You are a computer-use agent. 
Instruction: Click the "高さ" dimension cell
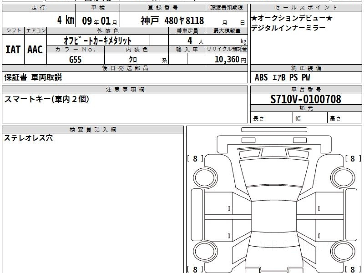click(345, 118)
